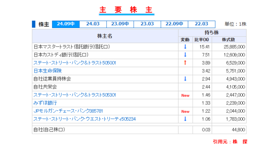Open JPモルガン・チェース・バンク385781 link
262x147 pixels.
(x=68, y=111)
